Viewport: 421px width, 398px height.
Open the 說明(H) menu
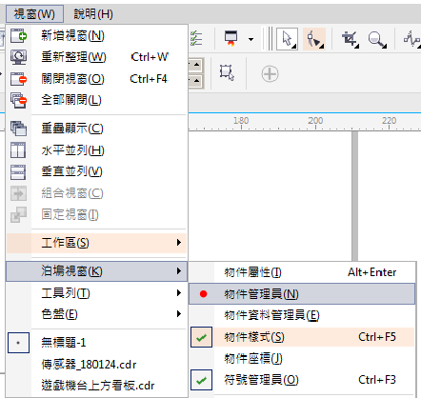point(93,14)
